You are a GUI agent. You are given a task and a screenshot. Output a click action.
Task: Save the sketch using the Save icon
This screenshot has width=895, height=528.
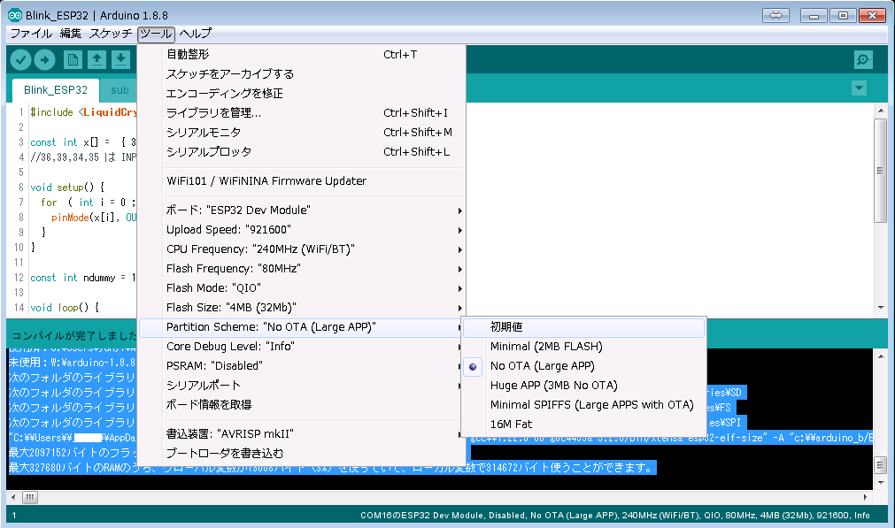pos(120,59)
